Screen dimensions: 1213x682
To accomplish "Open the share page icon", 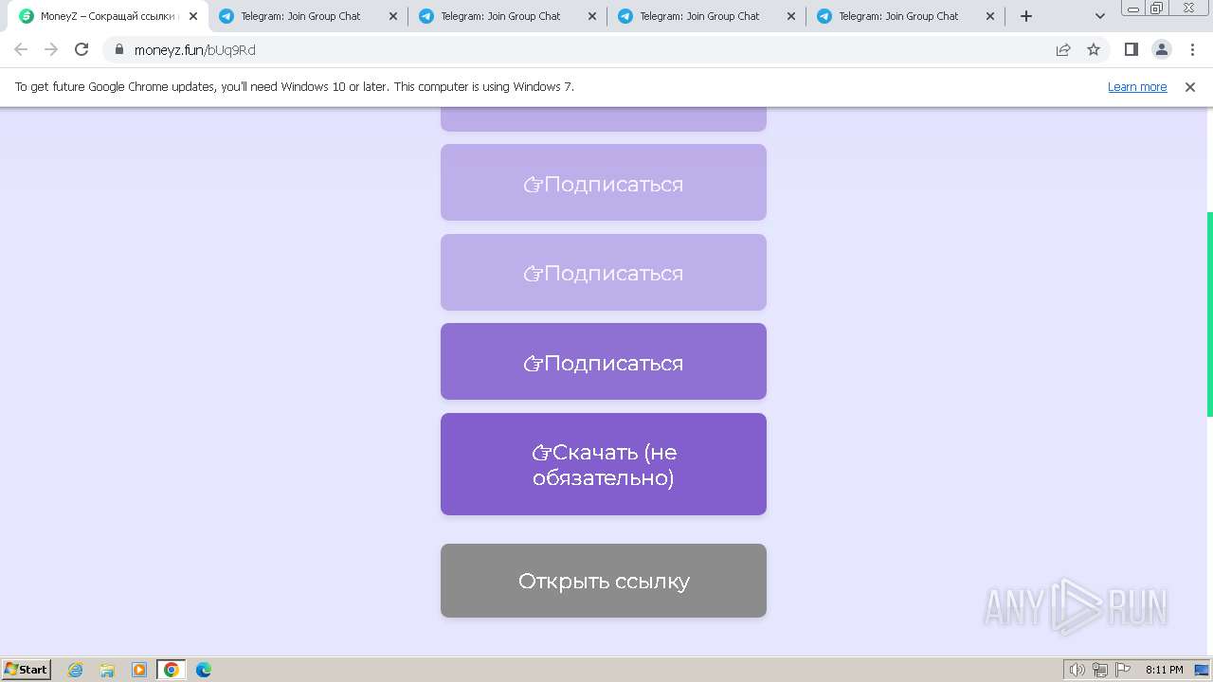I will [1063, 50].
